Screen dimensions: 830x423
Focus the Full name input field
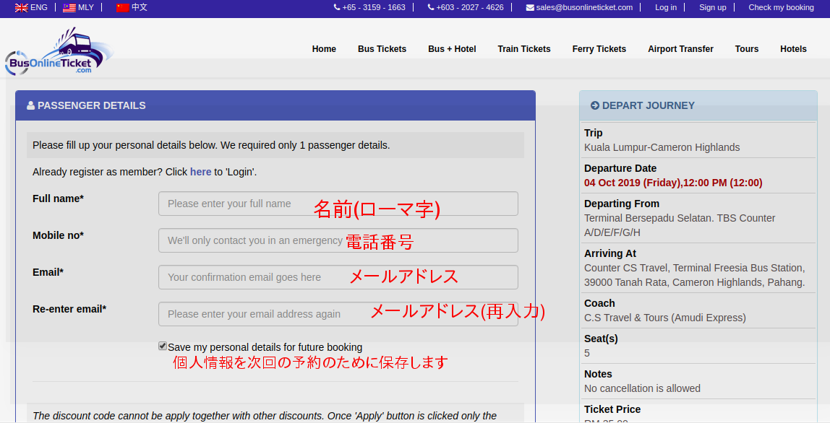pos(338,204)
